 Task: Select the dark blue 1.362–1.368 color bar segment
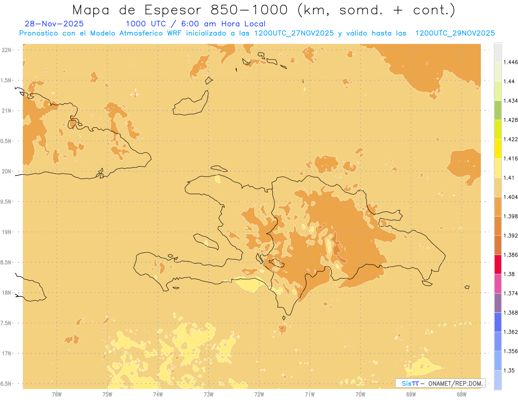498,322
